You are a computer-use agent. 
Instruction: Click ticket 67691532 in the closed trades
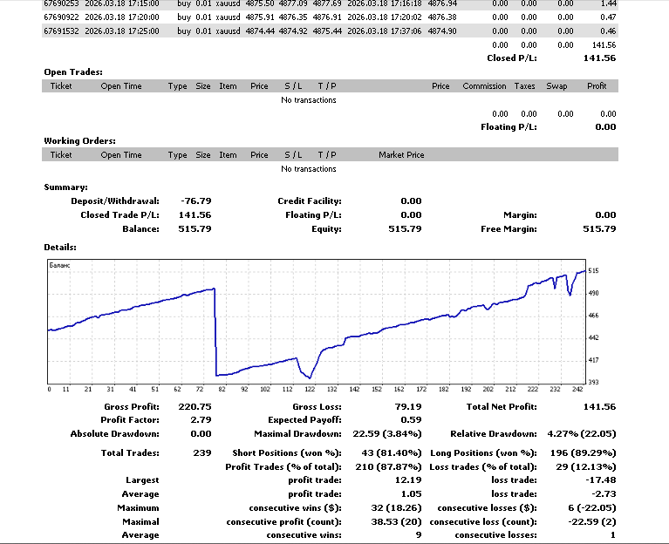click(x=61, y=31)
